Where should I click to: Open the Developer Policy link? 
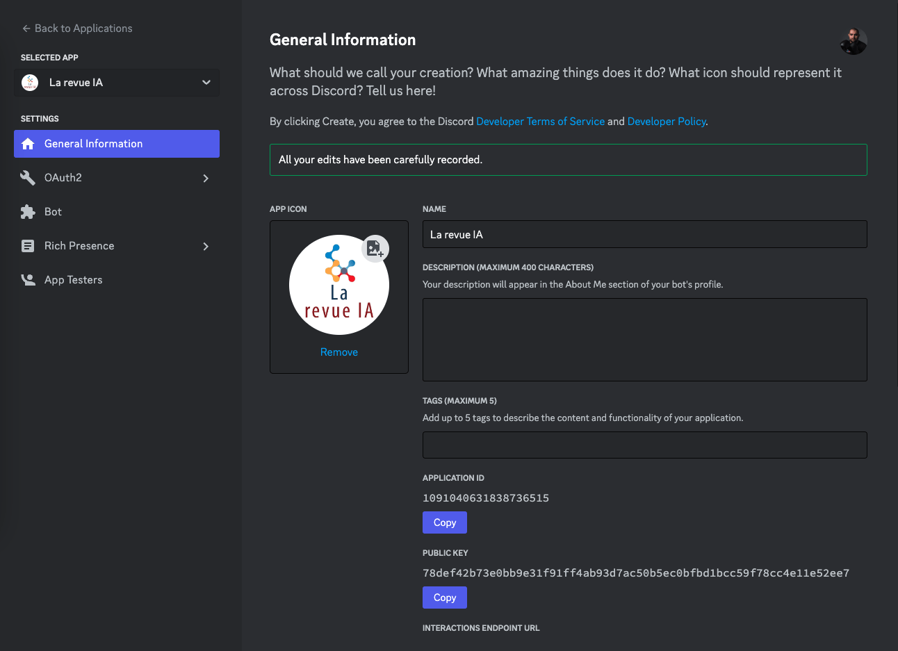point(666,121)
